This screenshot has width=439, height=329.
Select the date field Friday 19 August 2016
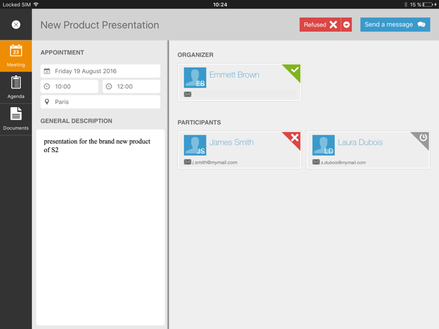[x=100, y=71]
